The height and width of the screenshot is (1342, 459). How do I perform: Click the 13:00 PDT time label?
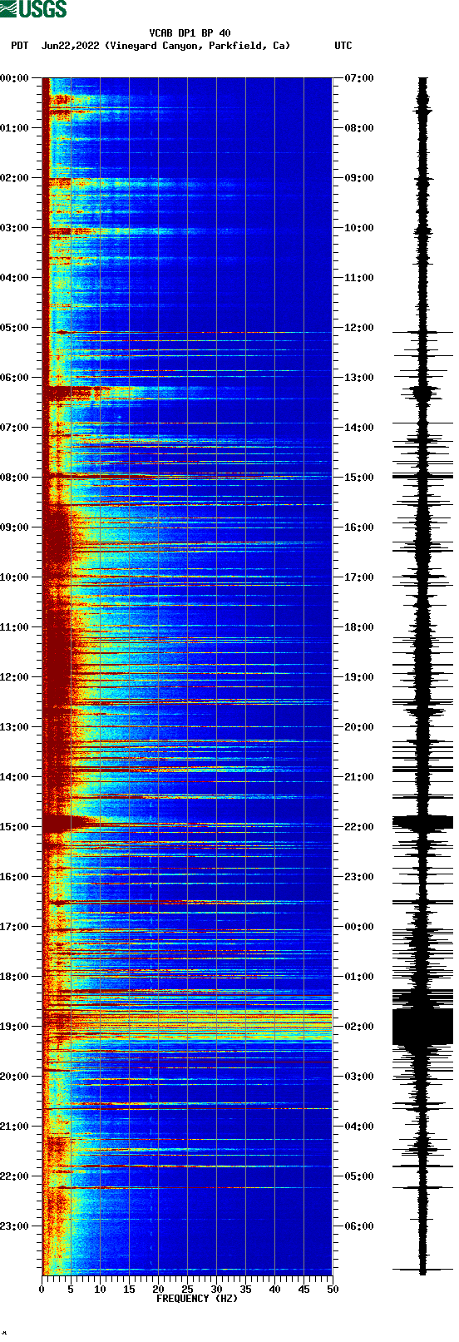(14, 727)
